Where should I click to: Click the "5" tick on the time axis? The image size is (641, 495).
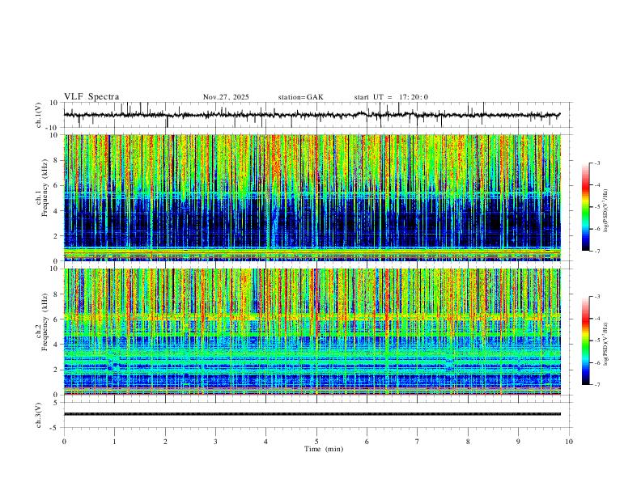316,442
